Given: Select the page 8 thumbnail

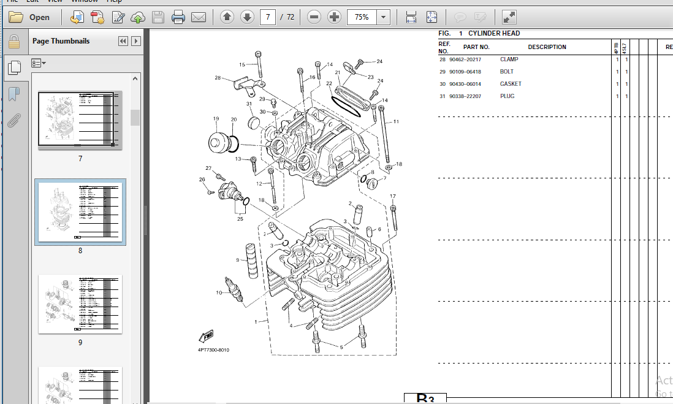Looking at the screenshot, I should (80, 212).
